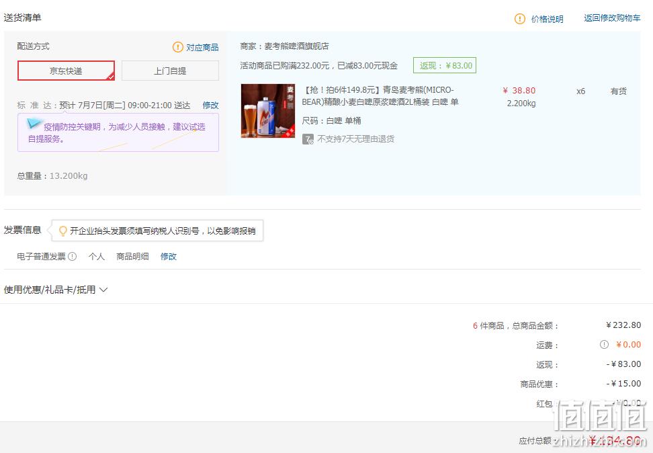Image resolution: width=653 pixels, height=453 pixels.
Task: Click the merchant name 麦考熊啤酒旗舰店
Action: [x=296, y=46]
